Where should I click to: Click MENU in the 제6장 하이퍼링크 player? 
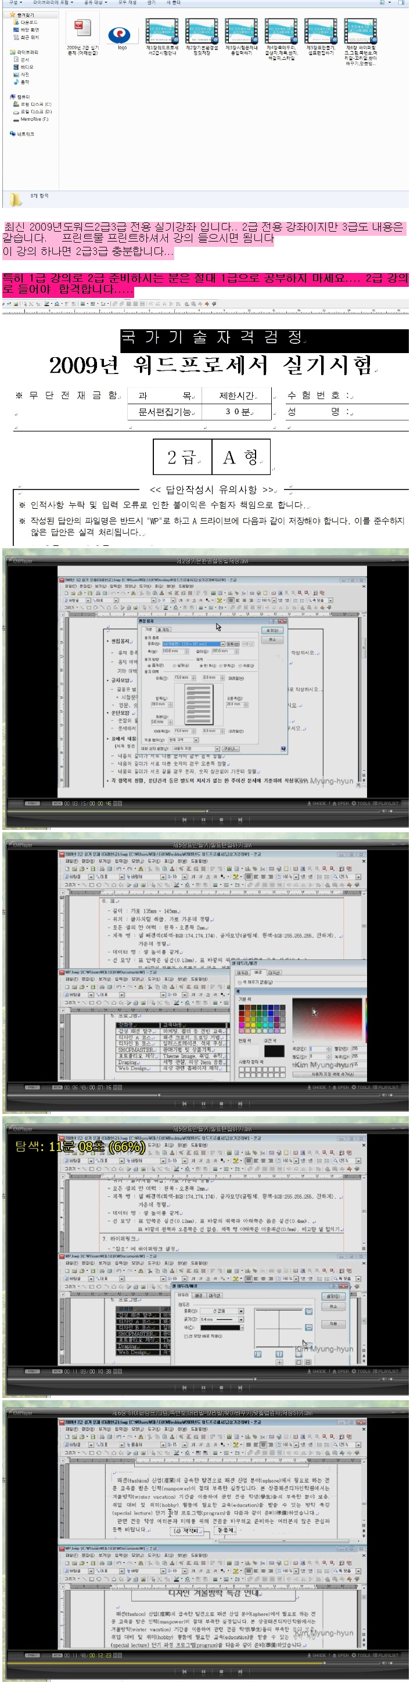point(32,1656)
